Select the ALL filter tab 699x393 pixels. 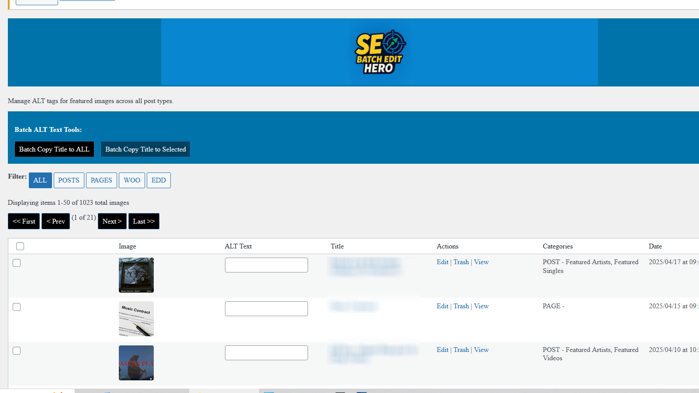click(40, 180)
